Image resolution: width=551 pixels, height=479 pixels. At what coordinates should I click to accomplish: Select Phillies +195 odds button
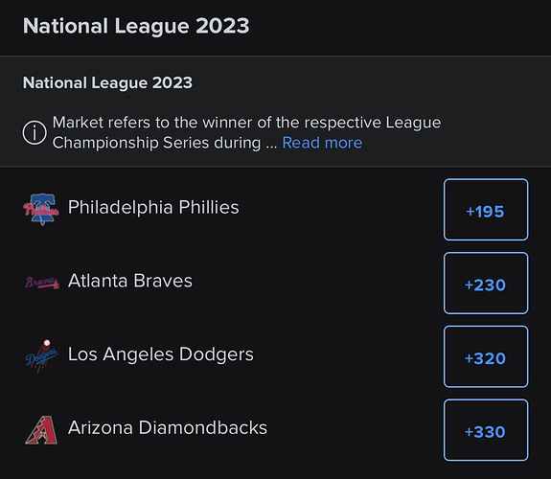point(486,210)
